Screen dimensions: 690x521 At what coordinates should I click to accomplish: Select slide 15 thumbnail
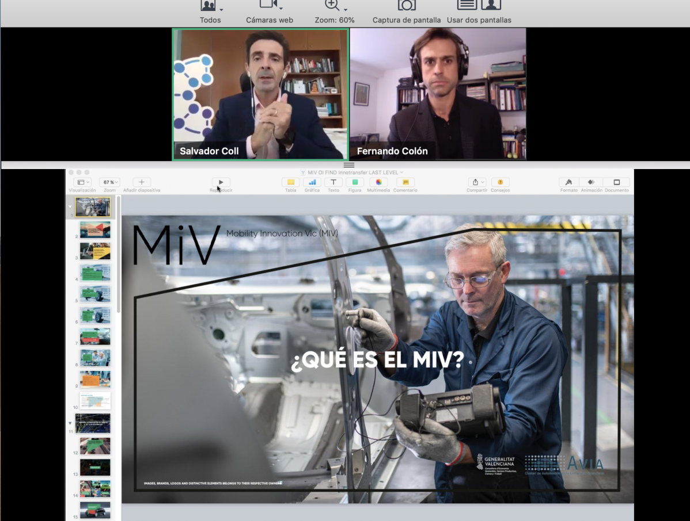(95, 510)
